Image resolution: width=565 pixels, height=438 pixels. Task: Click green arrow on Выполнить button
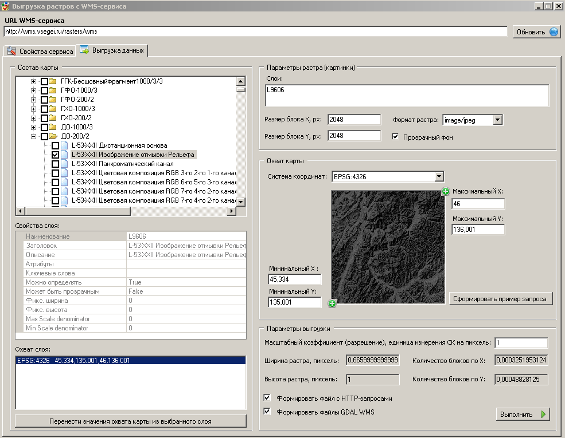[x=543, y=414]
